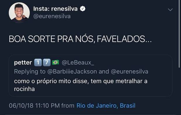Click the quoted text about metralhar a rocinha

81,85
